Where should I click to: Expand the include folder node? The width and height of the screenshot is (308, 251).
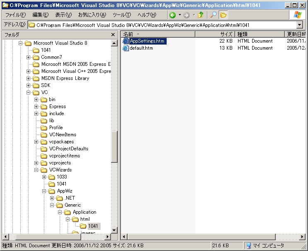(x=36, y=114)
